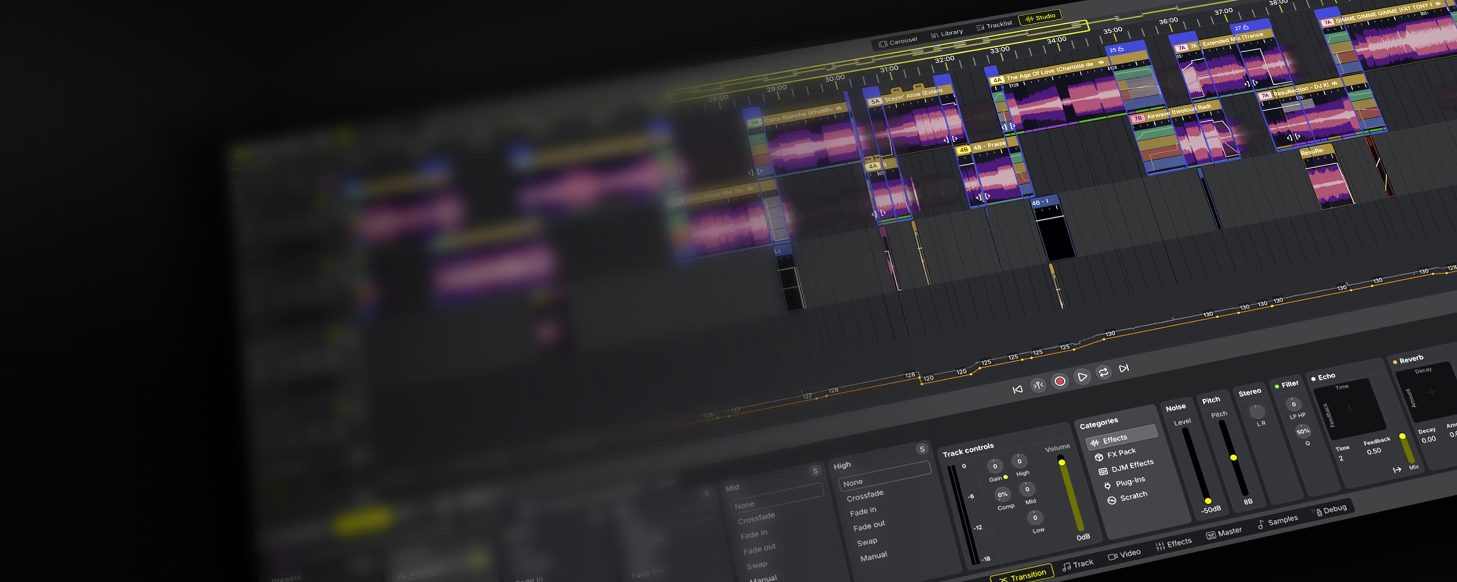
Task: Click the Filter Q knob showing 50%
Action: 1303,431
